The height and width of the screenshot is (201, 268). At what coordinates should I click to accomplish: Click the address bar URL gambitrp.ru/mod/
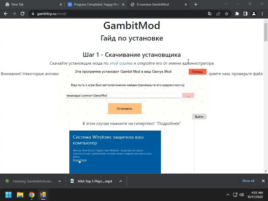[52, 14]
